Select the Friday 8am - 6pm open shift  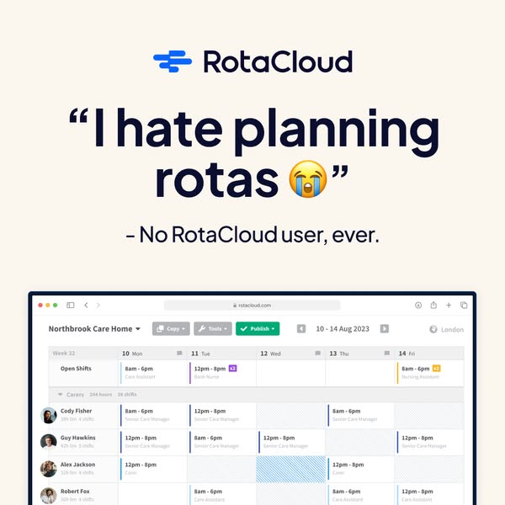coord(430,373)
